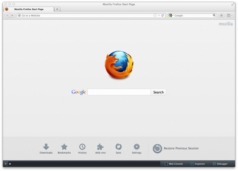Open Bookmarks star icon in launcher
This screenshot has width=238, height=171.
(x=64, y=149)
